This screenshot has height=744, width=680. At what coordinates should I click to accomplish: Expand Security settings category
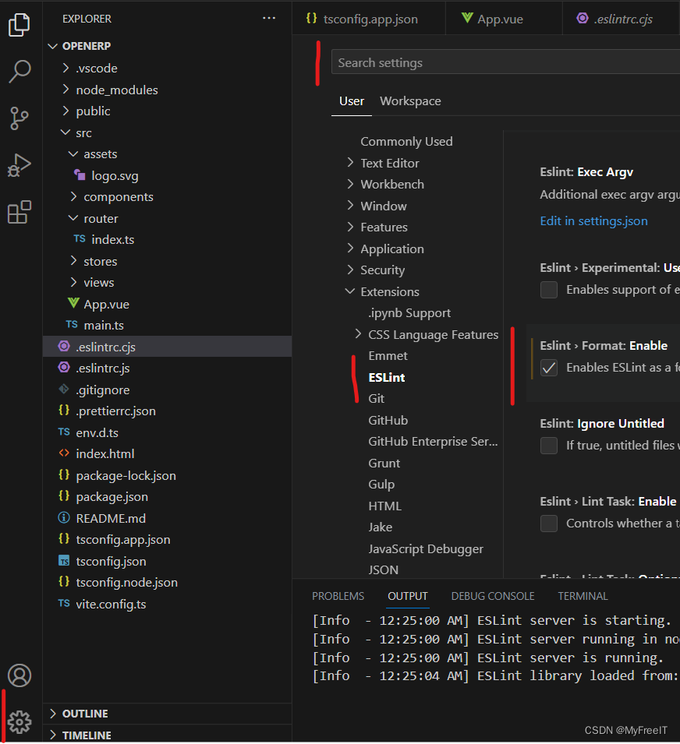click(350, 270)
